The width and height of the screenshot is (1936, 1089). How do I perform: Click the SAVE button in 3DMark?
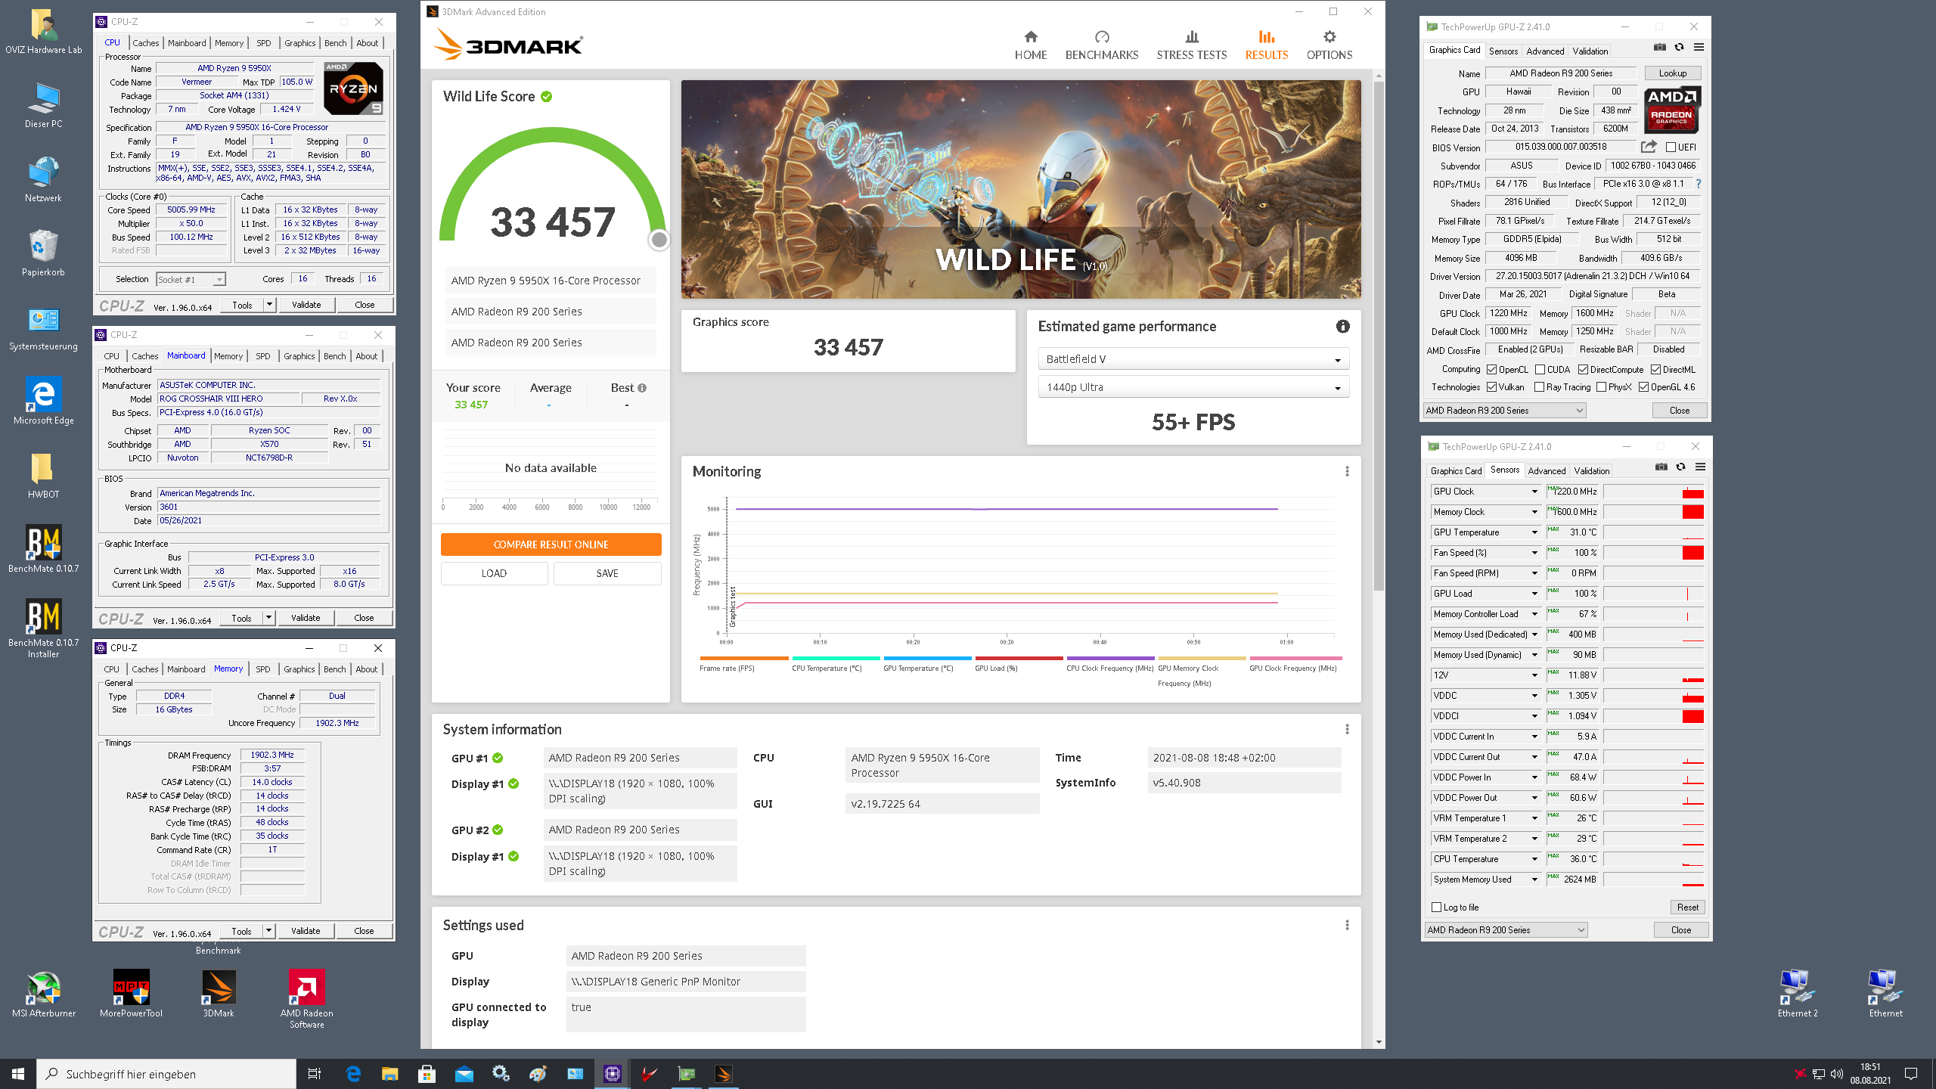point(607,573)
